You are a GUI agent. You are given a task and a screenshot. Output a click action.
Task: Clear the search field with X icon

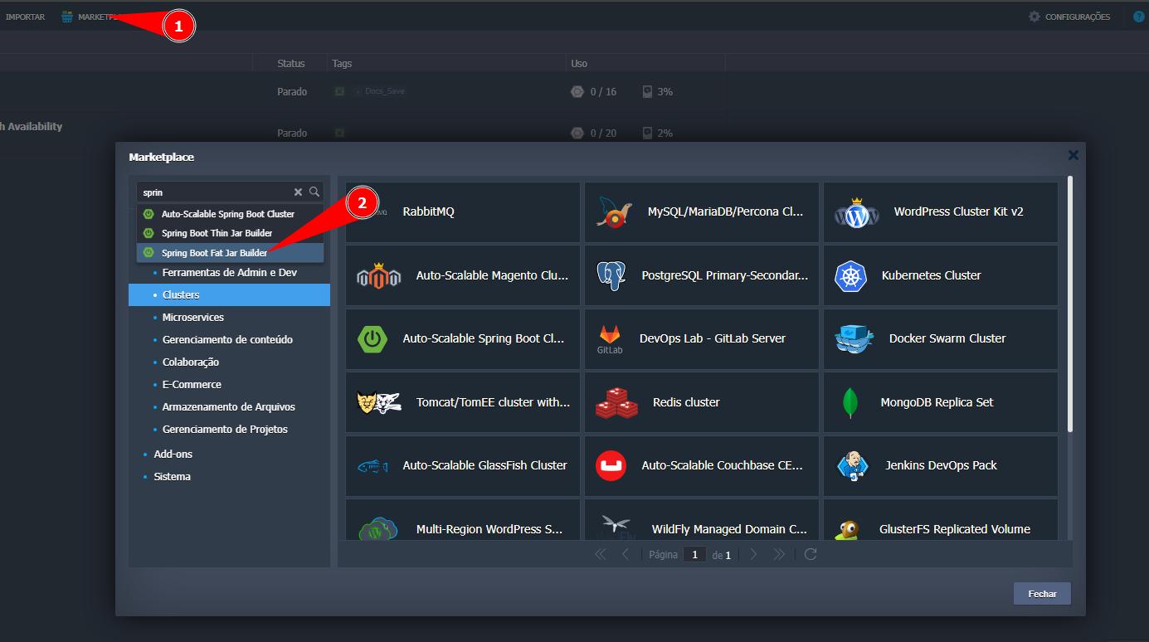298,192
